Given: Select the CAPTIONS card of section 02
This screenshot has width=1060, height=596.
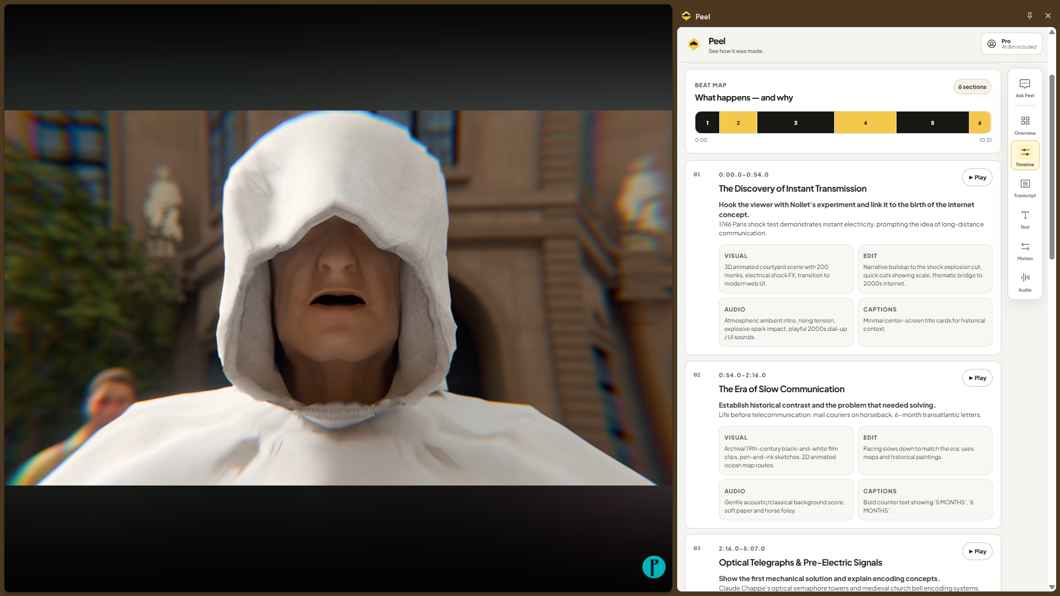Looking at the screenshot, I should pos(925,500).
